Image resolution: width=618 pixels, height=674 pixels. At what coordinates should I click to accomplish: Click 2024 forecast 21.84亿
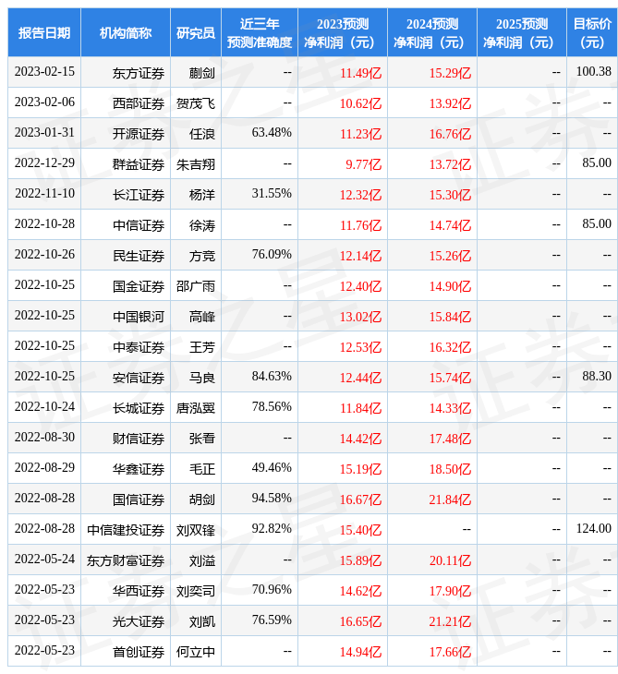(x=450, y=499)
